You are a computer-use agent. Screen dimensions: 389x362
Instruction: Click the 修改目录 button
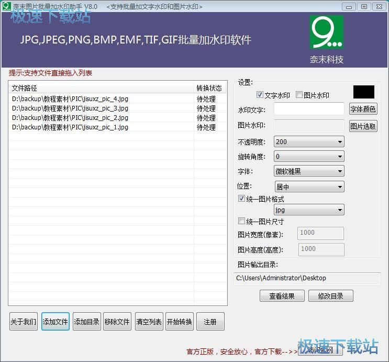tap(331, 296)
